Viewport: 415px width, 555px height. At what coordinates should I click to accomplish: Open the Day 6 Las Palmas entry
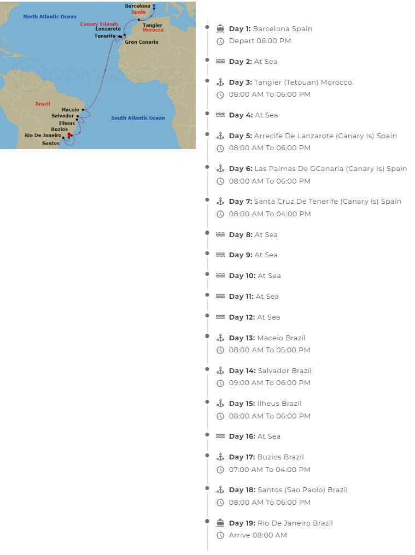click(x=318, y=169)
